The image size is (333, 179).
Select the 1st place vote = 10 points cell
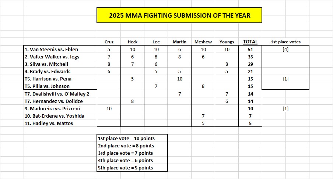(126, 138)
